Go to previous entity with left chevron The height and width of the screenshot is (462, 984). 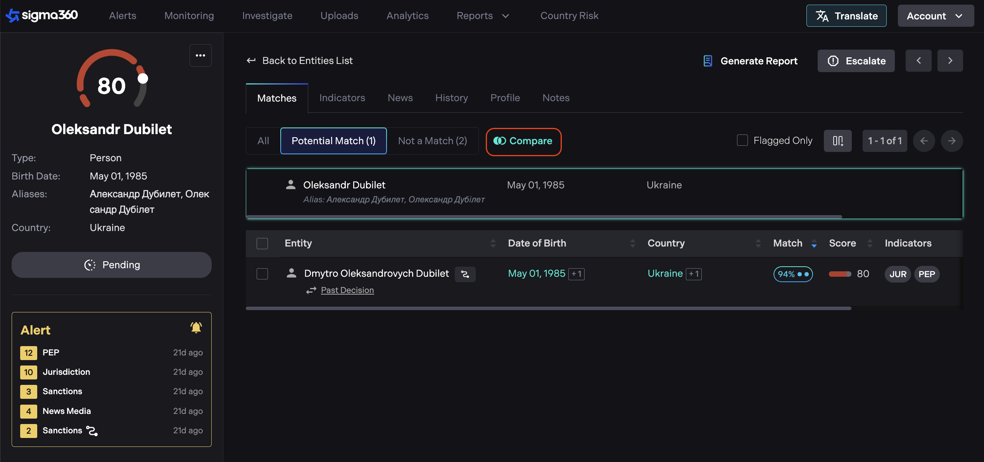point(918,60)
